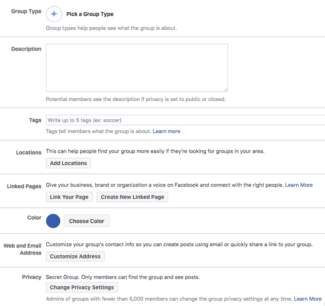Screen dimensions: 325x306
Task: Click into the Tags input field
Action: click(x=183, y=120)
